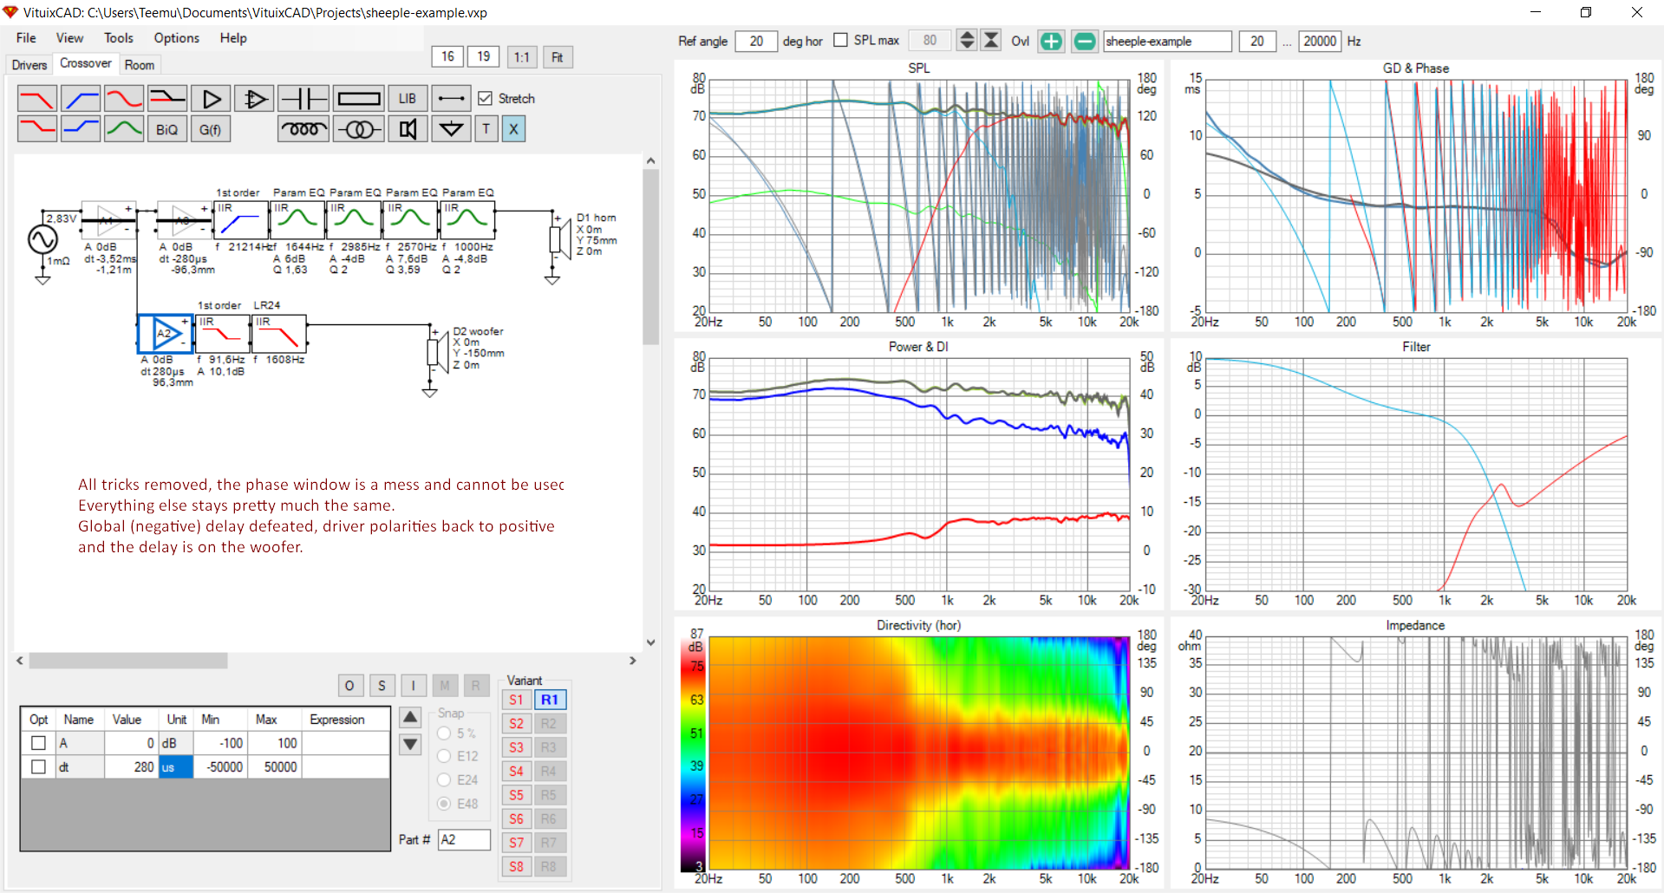The width and height of the screenshot is (1664, 893).
Task: Open the Help menu
Action: pos(233,38)
